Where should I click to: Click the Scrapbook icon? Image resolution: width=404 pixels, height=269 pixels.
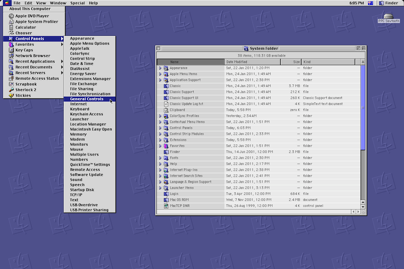(11, 84)
